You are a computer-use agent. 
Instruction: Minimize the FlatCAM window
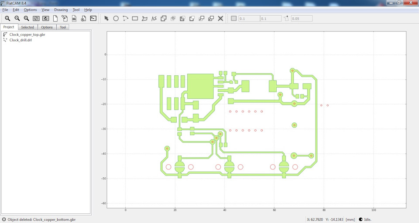click(x=391, y=3)
